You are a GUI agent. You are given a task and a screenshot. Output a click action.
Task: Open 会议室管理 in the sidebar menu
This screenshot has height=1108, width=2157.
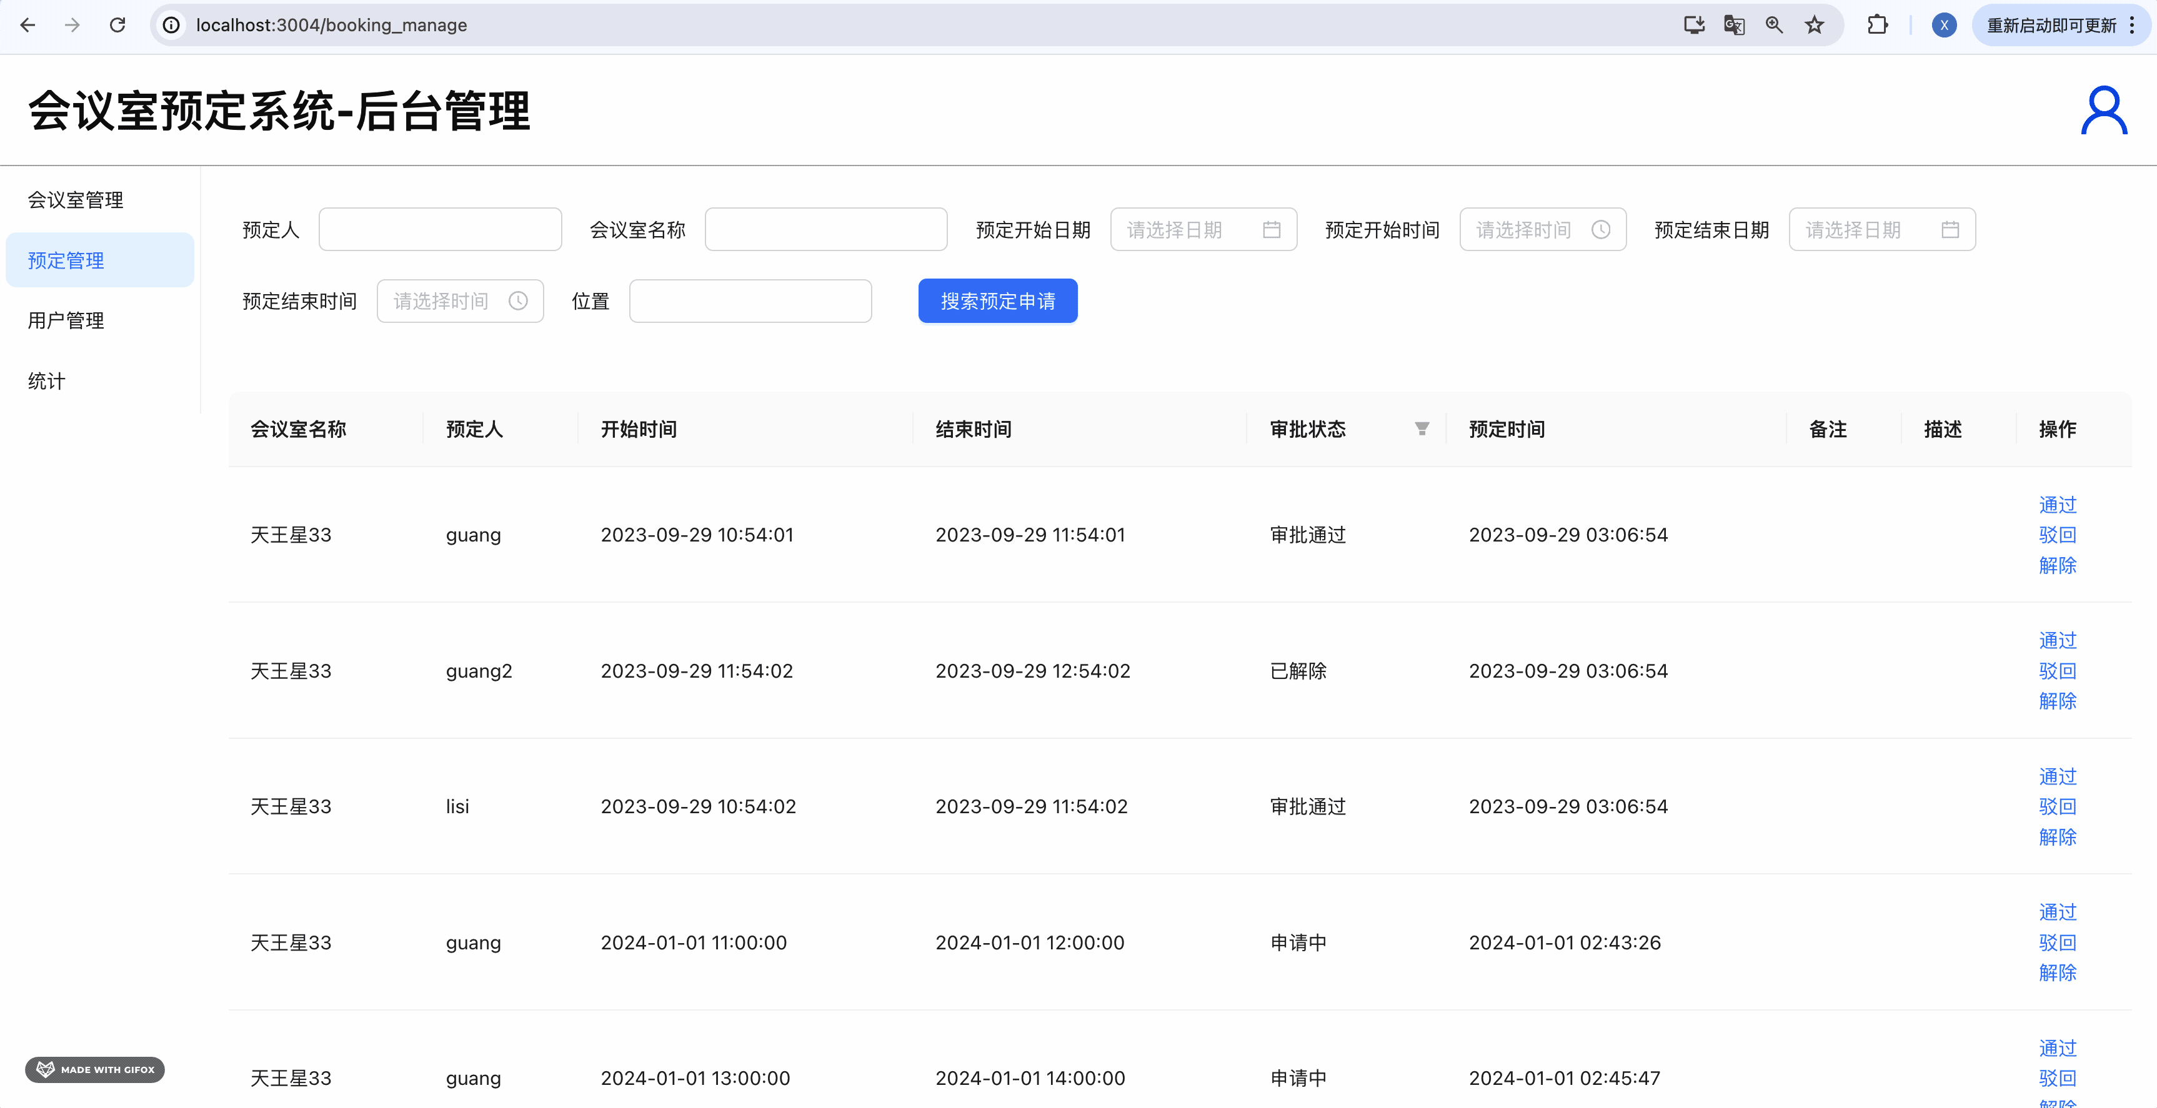pos(76,200)
